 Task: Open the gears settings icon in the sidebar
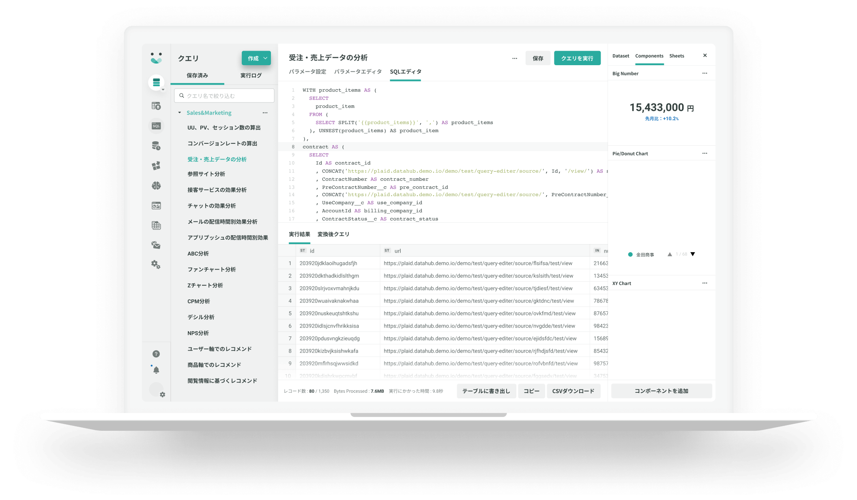tap(157, 265)
